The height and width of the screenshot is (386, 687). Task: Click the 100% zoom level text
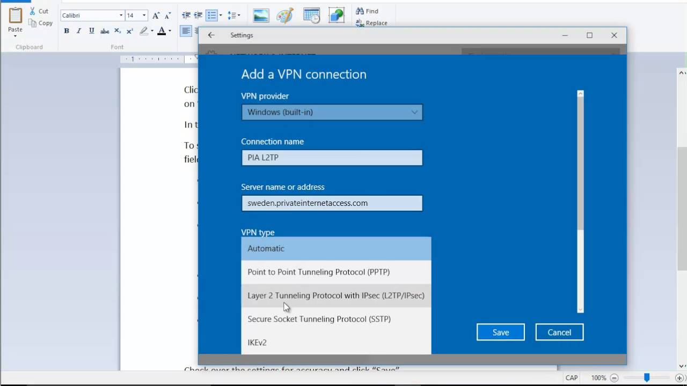pyautogui.click(x=598, y=378)
